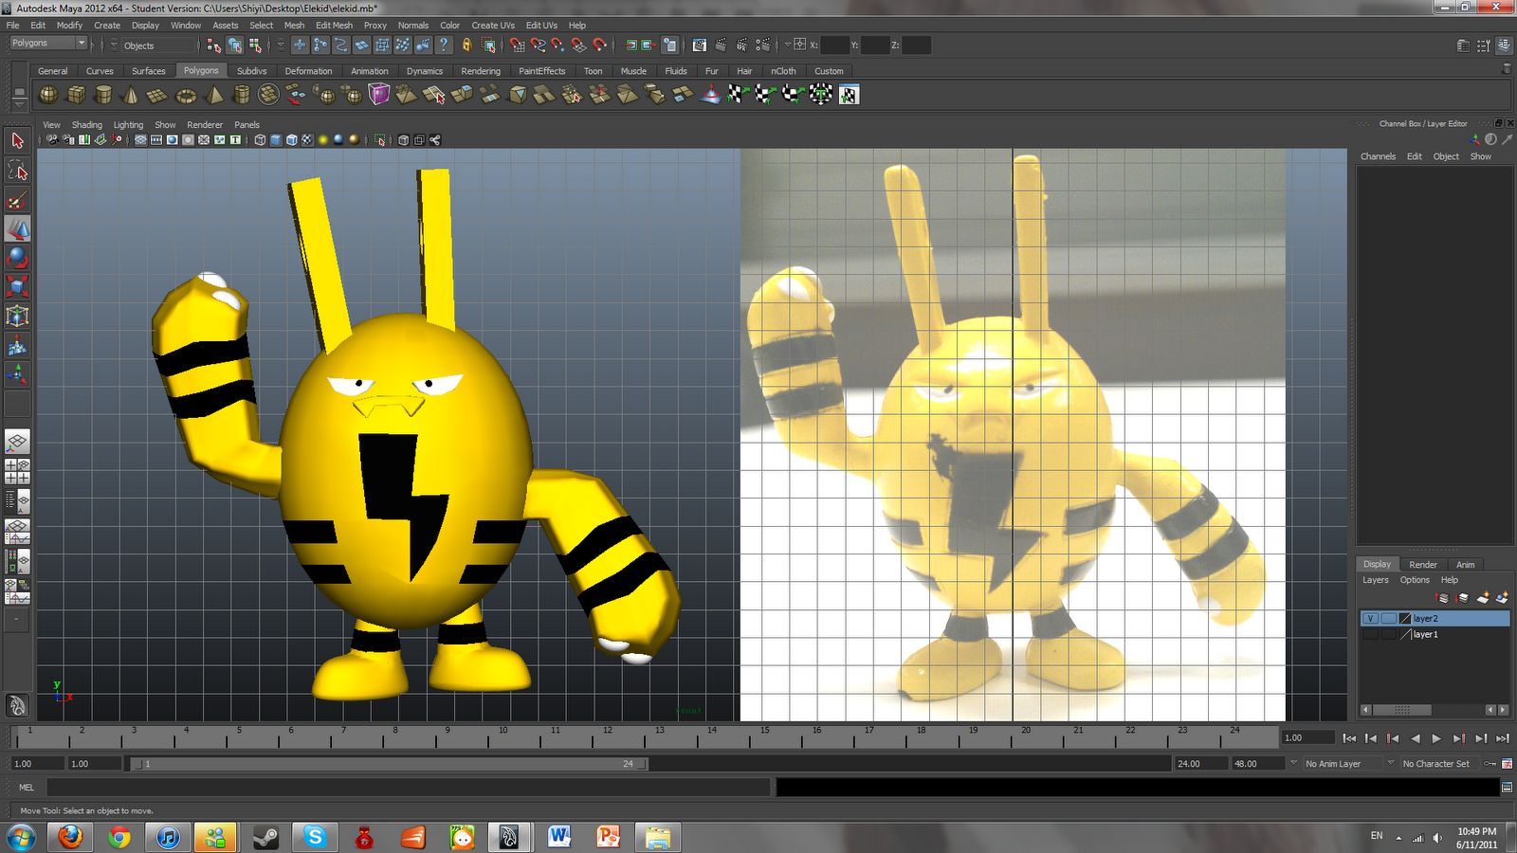Toggle wireframe shading cube in viewport toolbar

point(260,140)
